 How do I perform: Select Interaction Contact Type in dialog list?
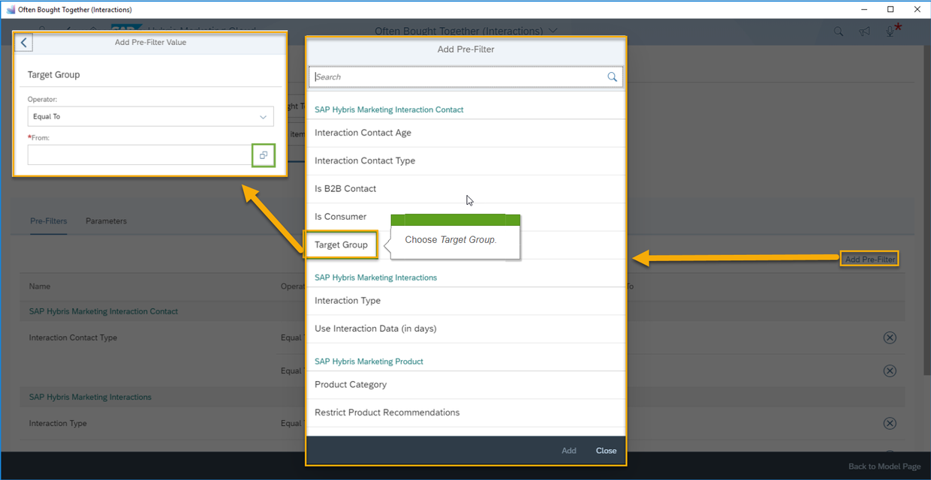[465, 160]
